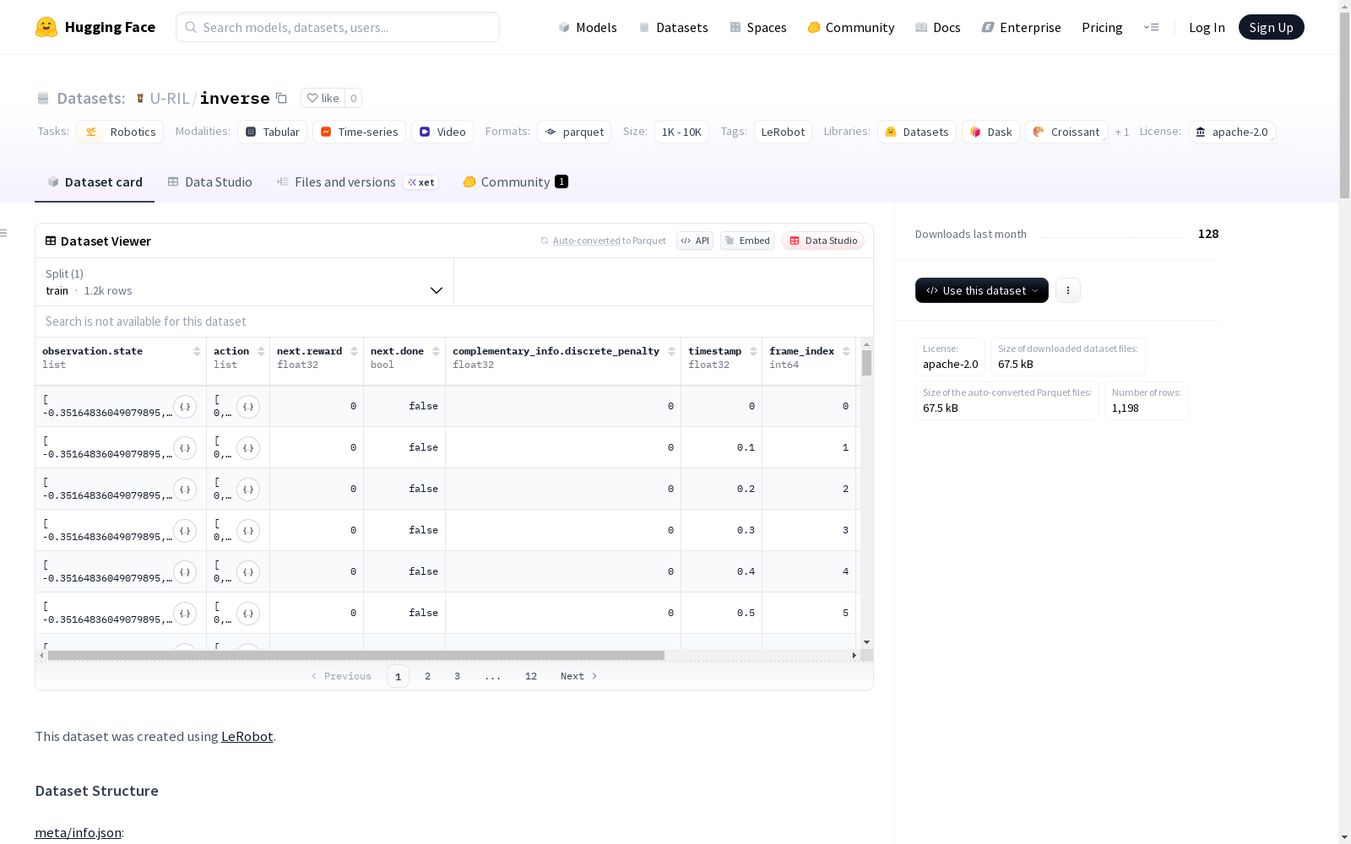1351x844 pixels.
Task: Click the U-RIL organization avatar icon
Action: click(140, 98)
